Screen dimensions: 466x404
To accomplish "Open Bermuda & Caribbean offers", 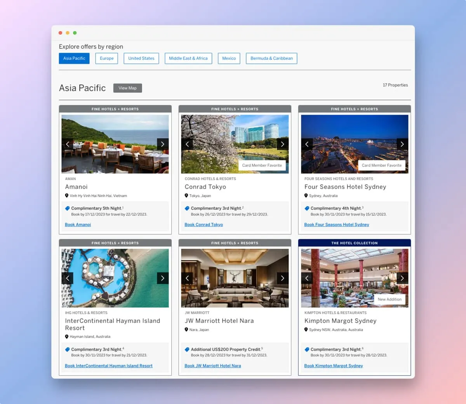I will click(x=271, y=58).
